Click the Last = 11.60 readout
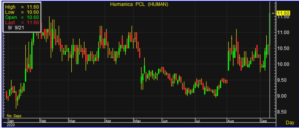299x128 pixels. pyautogui.click(x=22, y=23)
